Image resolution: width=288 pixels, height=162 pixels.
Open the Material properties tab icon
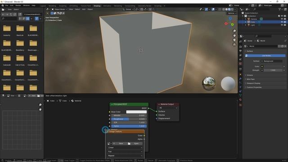click(240, 99)
